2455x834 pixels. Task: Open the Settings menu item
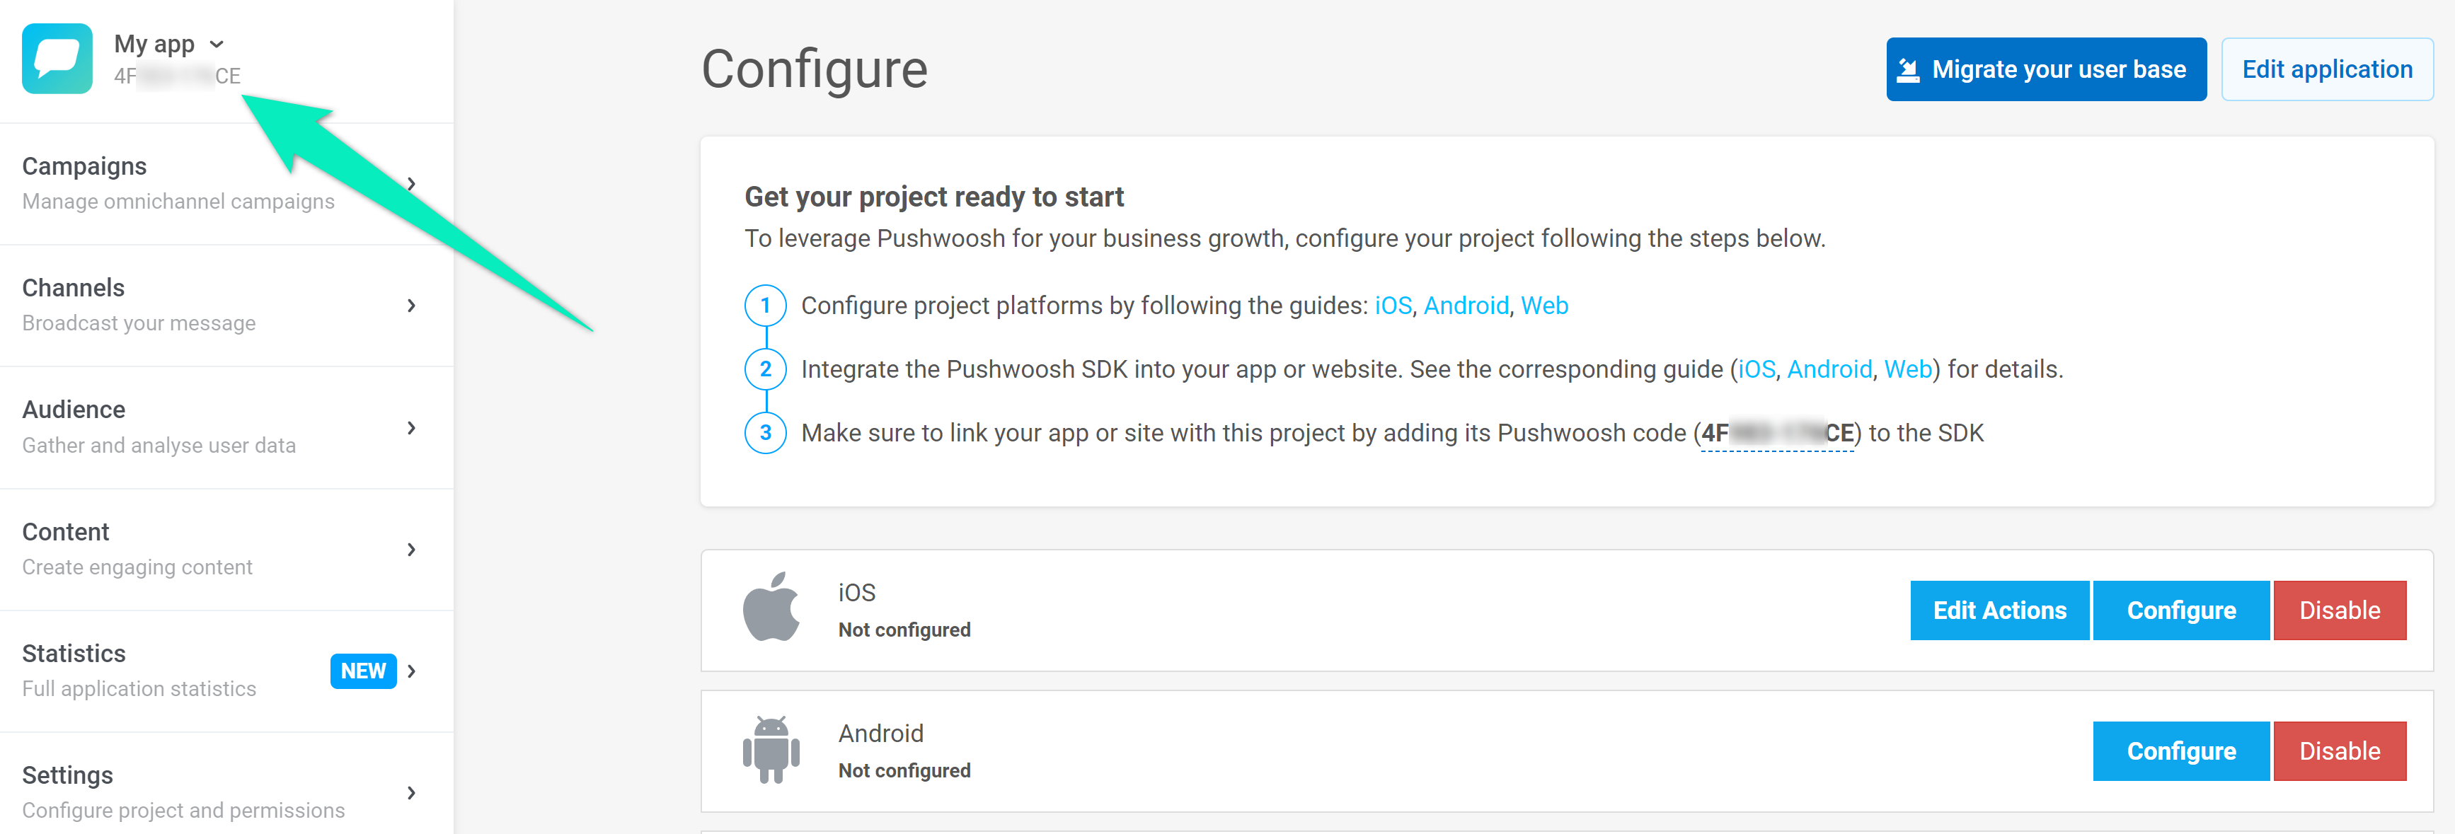68,775
